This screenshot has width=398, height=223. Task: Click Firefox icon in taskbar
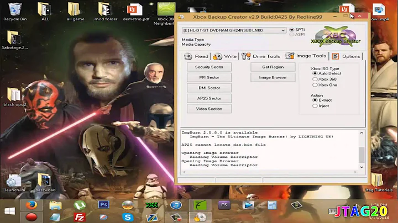point(31,205)
